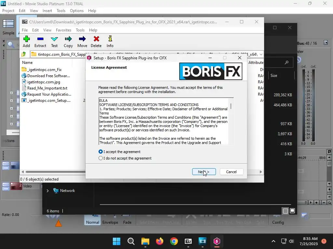Click Next in the Boris FX setup
This screenshot has width=333, height=249.
coord(204,172)
